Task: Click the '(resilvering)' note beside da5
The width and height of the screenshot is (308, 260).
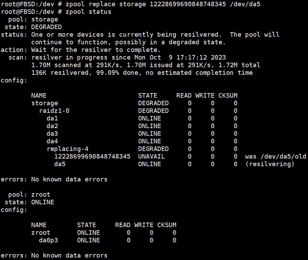Action: point(270,164)
